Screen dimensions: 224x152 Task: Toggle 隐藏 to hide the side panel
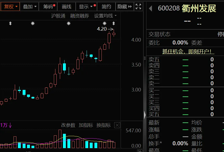[x=124, y=6]
